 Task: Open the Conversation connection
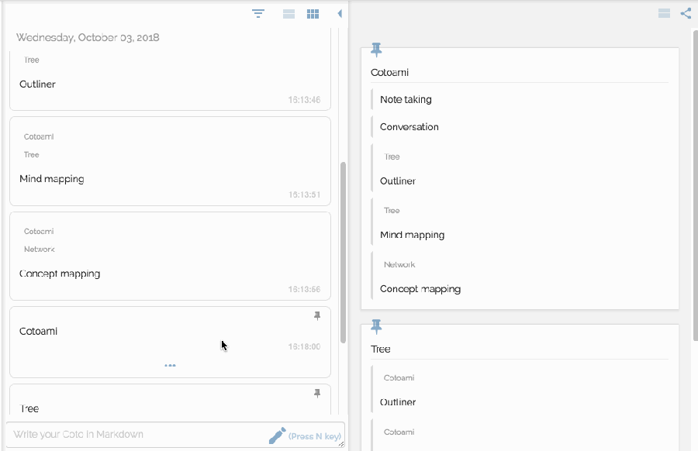pyautogui.click(x=409, y=127)
